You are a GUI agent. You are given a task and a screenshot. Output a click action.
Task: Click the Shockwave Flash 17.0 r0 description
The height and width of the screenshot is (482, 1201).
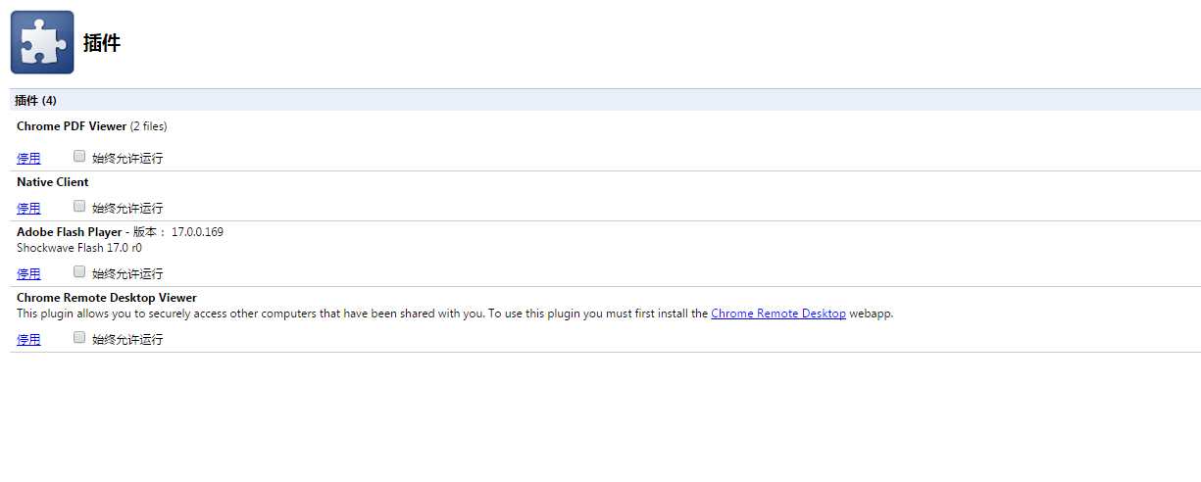tap(73, 248)
